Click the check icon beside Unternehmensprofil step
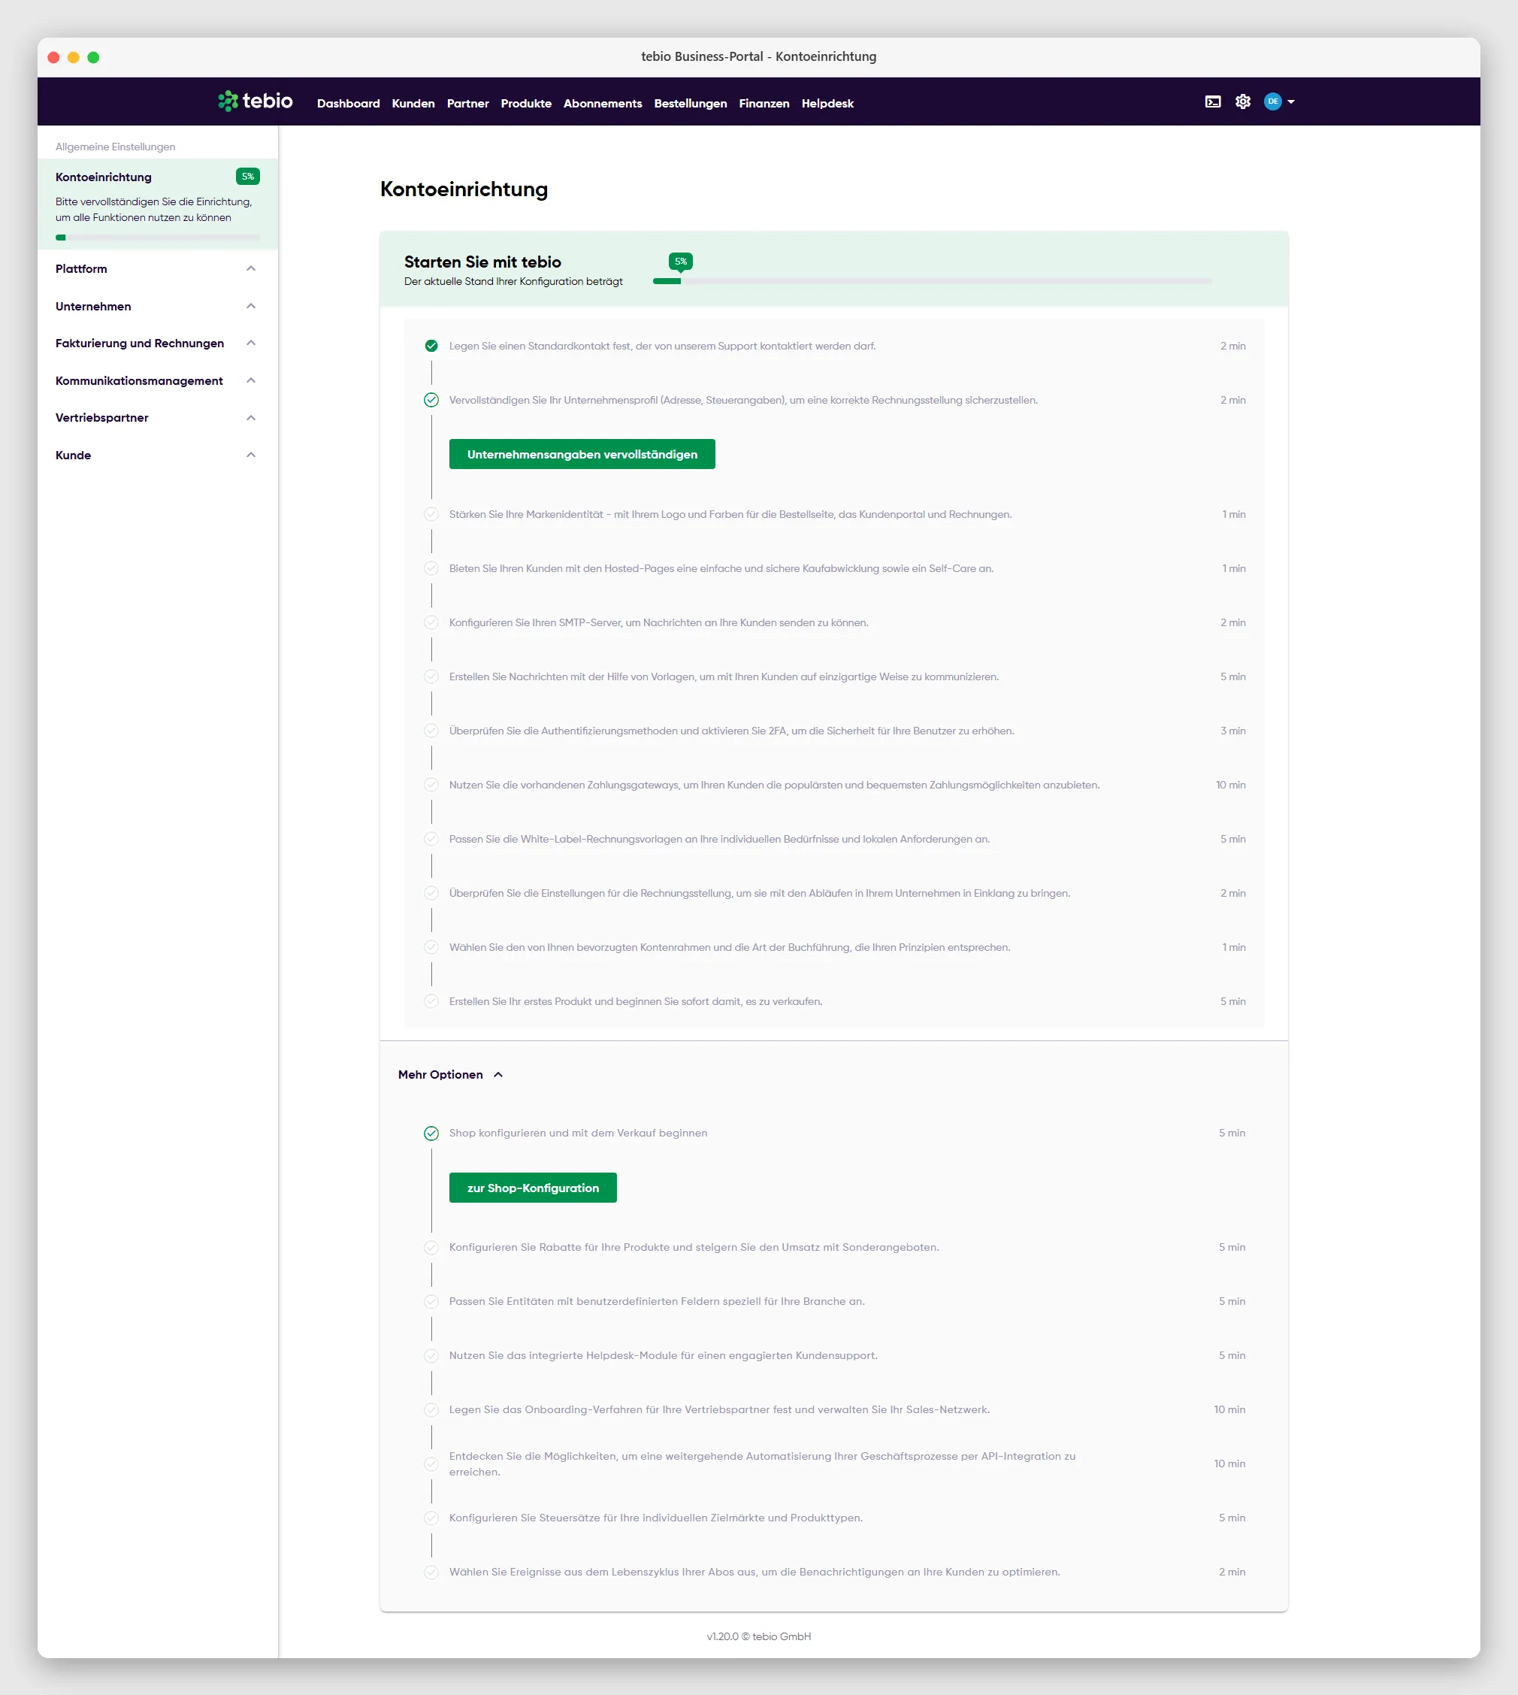This screenshot has height=1695, width=1518. tap(431, 400)
